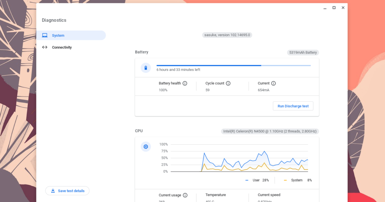This screenshot has height=202, width=385.
Task: Click the battery icon in Battery card
Action: (x=146, y=68)
